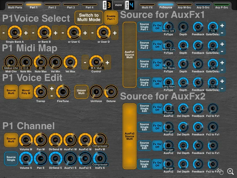Click the Transp knob
Image resolution: width=237 pixels, height=178 pixels.
[41, 92]
